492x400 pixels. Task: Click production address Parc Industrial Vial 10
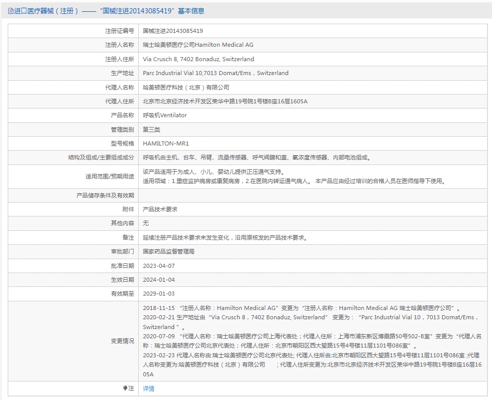(x=215, y=73)
